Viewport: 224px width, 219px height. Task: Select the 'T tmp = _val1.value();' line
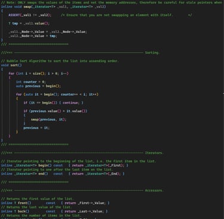[x=29, y=23]
